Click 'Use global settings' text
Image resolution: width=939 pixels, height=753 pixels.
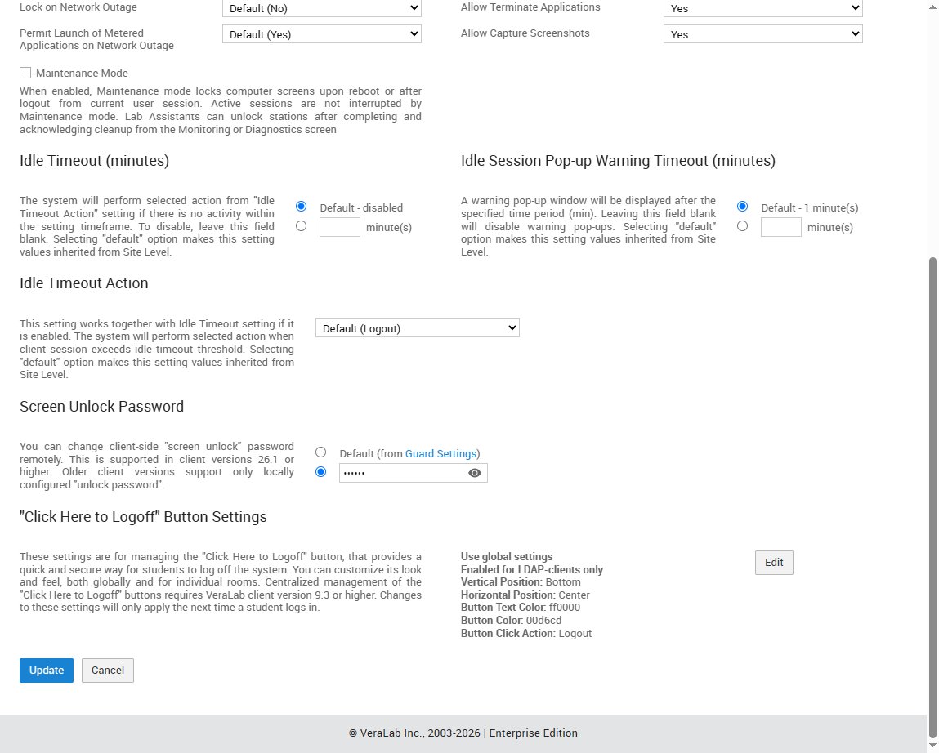(x=507, y=557)
